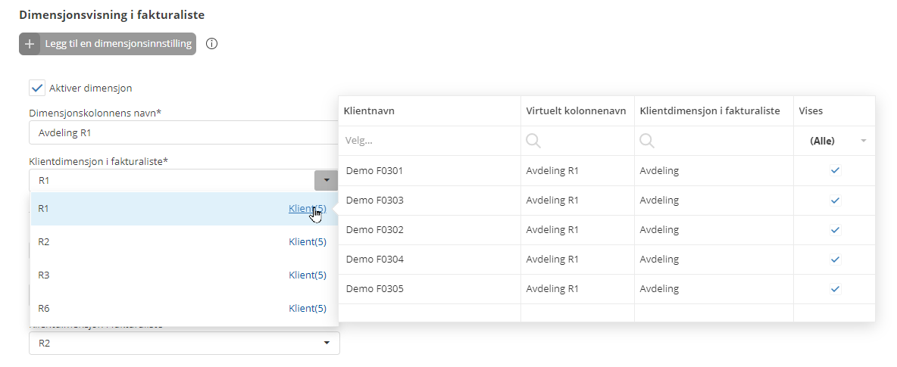The image size is (897, 367).
Task: Select R3 in the dropdown list
Action: [44, 275]
